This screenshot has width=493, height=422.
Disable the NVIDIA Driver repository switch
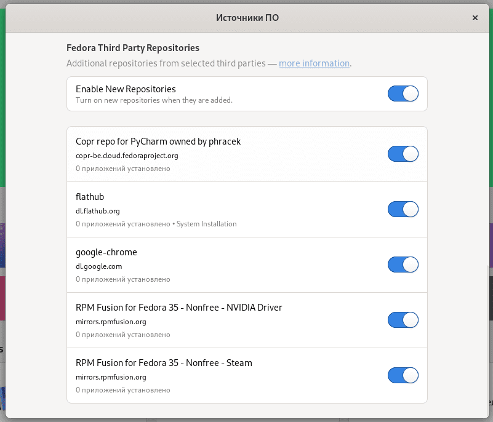click(x=403, y=320)
